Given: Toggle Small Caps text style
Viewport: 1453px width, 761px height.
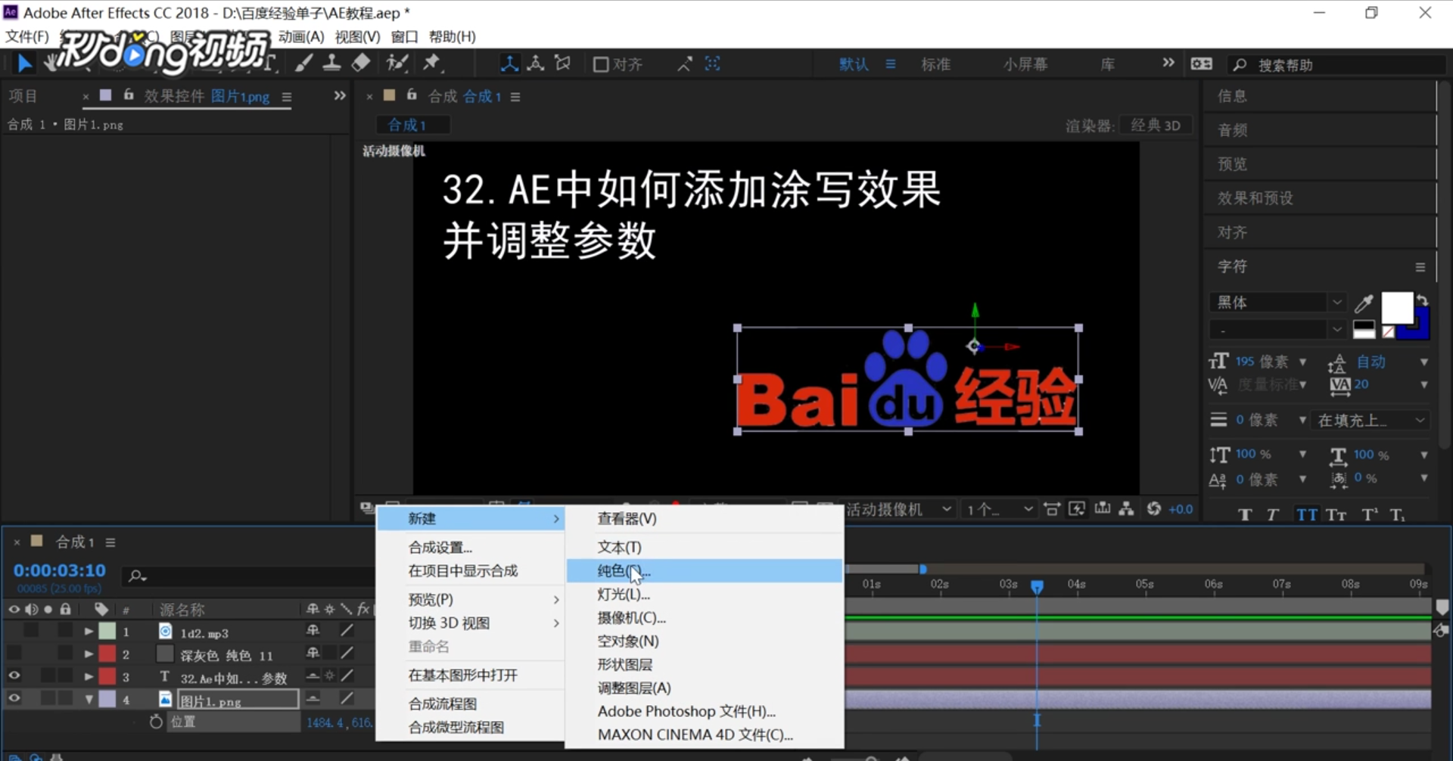Looking at the screenshot, I should coord(1336,515).
